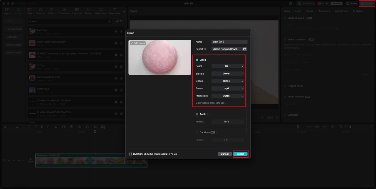Viewport: 376px width, 189px height.
Task: Click the cyan Export button in dialog
Action: pyautogui.click(x=240, y=154)
